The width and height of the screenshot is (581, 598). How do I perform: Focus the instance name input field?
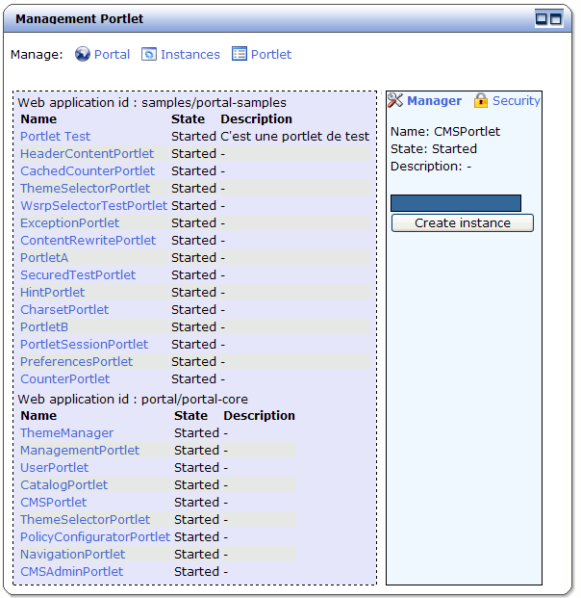pyautogui.click(x=456, y=203)
